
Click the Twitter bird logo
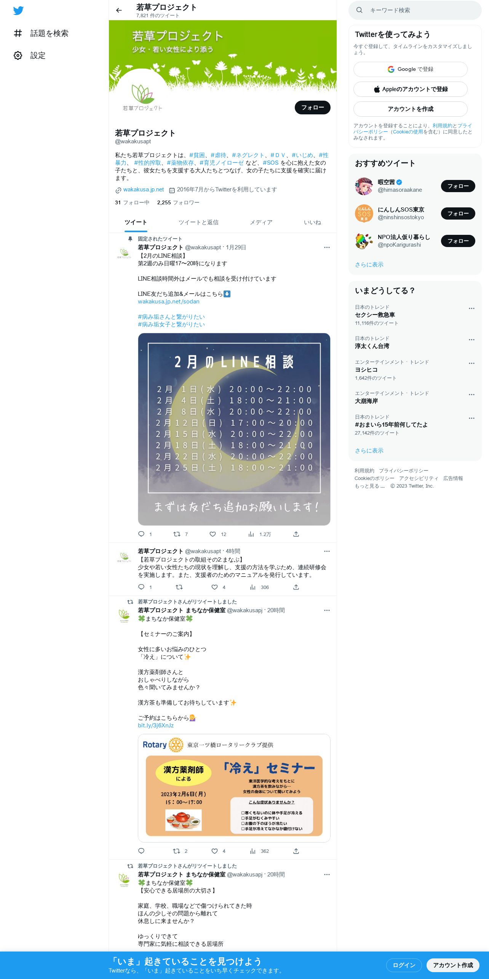tap(18, 11)
